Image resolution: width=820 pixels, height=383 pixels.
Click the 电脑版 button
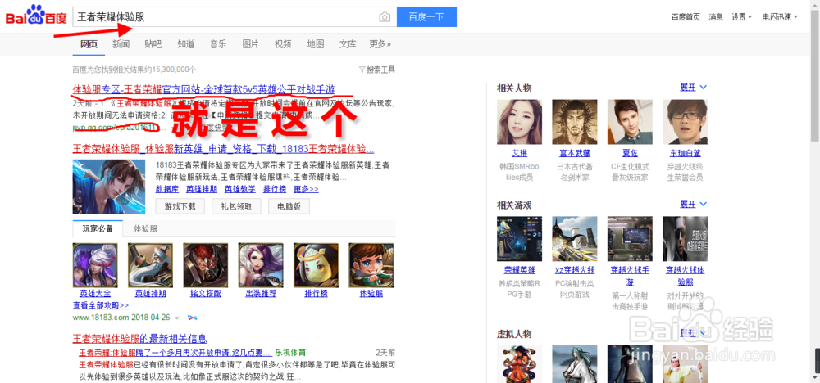pyautogui.click(x=289, y=206)
